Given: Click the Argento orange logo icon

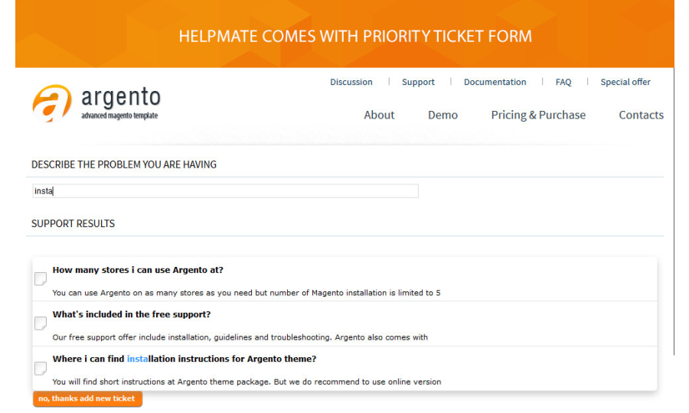Looking at the screenshot, I should pos(51,103).
